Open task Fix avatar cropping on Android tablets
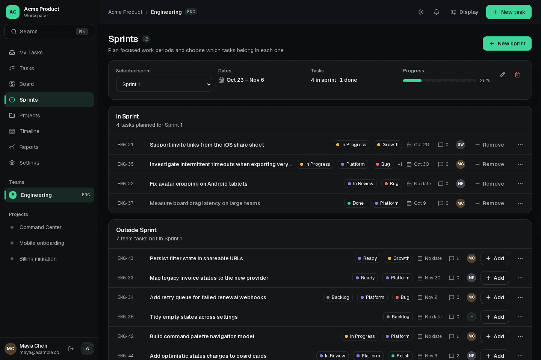 coord(198,184)
